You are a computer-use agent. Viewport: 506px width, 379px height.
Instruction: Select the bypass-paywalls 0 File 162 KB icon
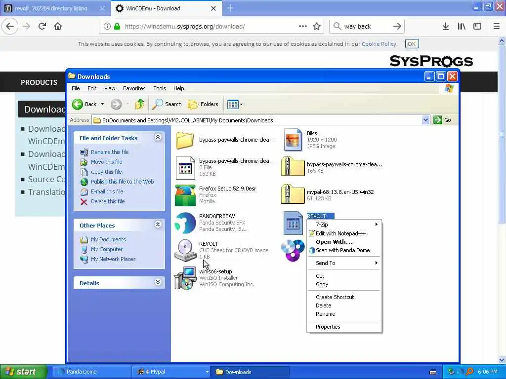(185, 168)
